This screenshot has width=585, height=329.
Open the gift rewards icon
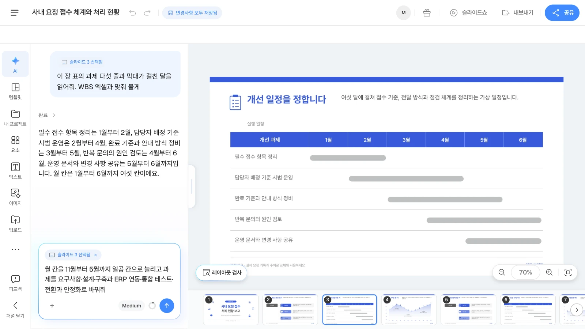427,13
